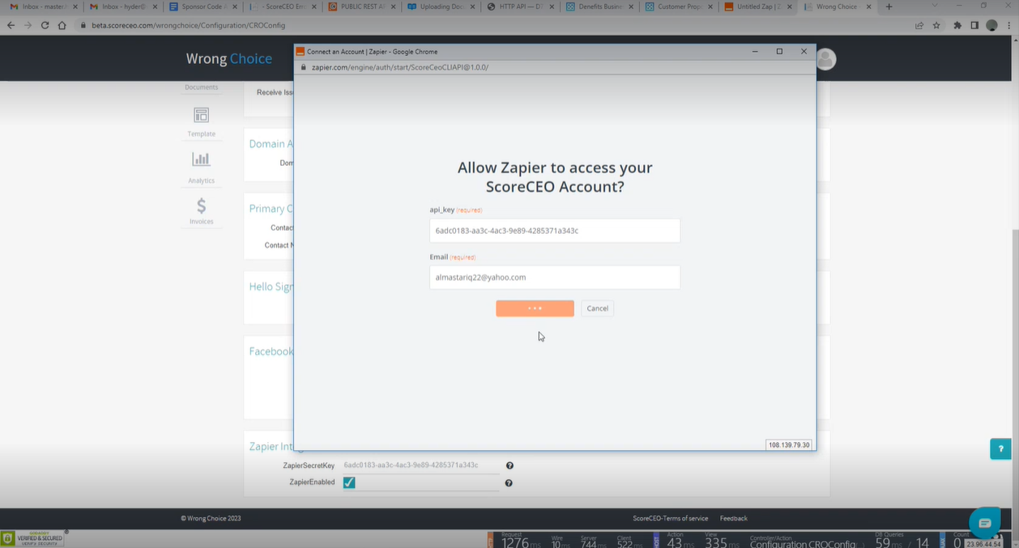Maximize the Zapier popup window
Viewport: 1019px width, 548px height.
(779, 51)
